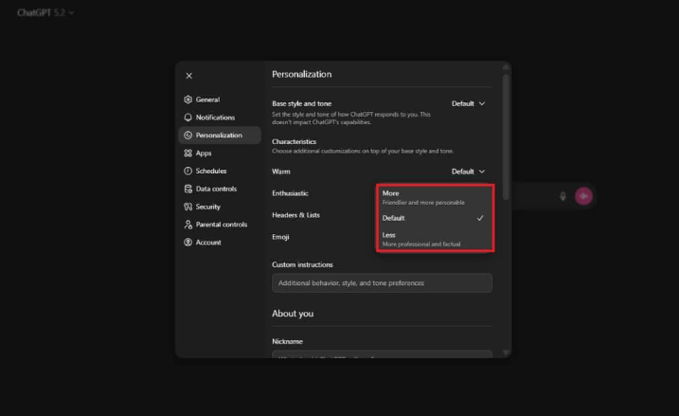Click the Data controls icon
Viewport: 679px width, 416px height.
(x=188, y=190)
